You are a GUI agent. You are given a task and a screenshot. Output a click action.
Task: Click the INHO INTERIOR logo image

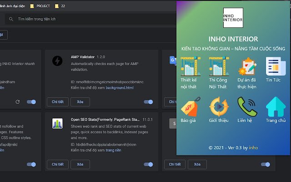(x=233, y=18)
